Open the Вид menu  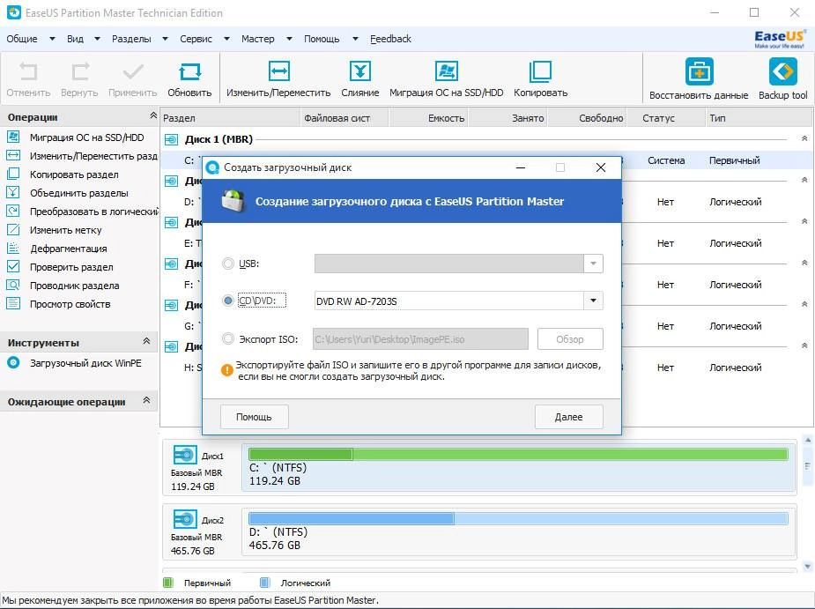click(75, 39)
